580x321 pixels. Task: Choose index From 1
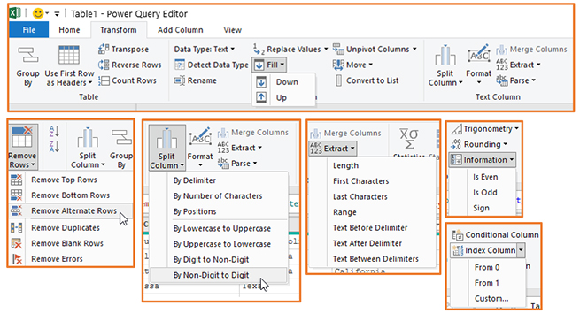tap(488, 283)
